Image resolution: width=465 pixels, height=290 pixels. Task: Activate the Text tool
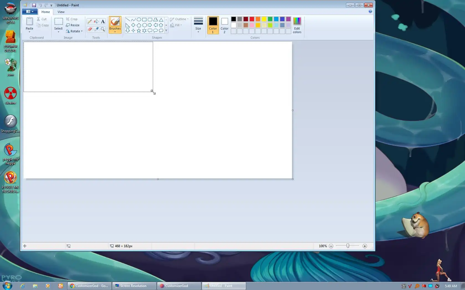(x=103, y=21)
